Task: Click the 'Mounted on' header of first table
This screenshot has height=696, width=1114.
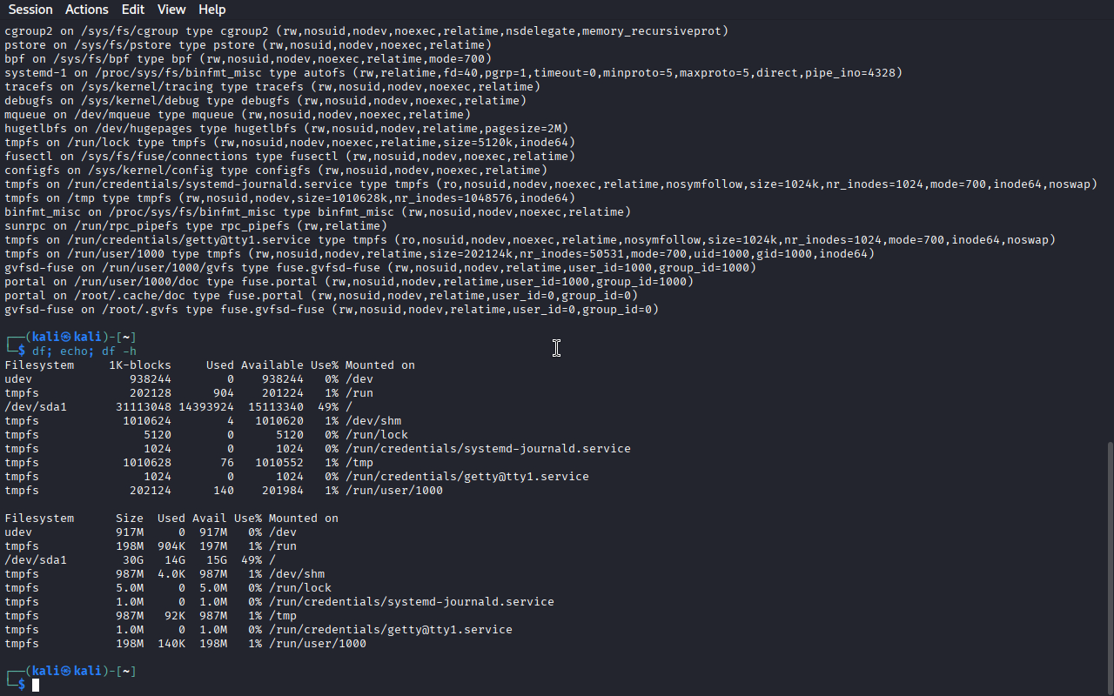Action: tap(380, 365)
